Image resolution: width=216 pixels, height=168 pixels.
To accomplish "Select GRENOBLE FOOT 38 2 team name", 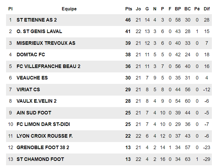I will pyautogui.click(x=43, y=148).
